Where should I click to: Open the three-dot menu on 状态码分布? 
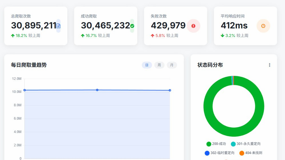(x=269, y=65)
